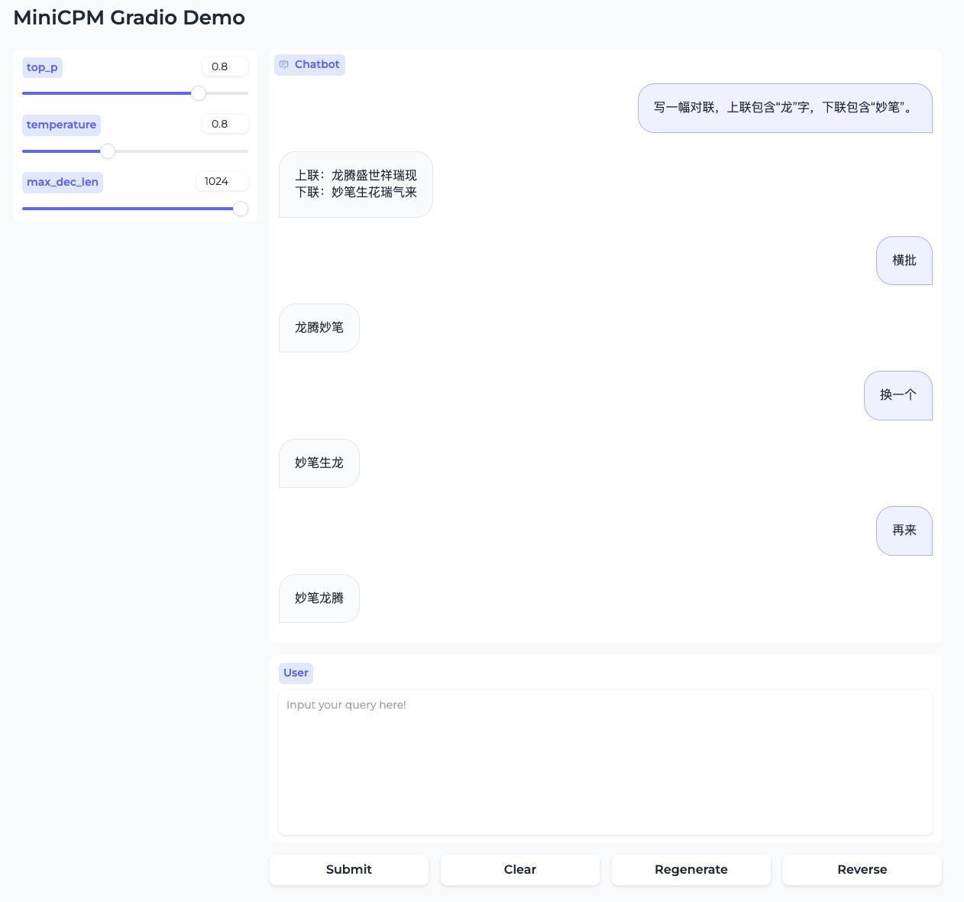Screen dimensions: 964x902
Task: Click the top_p label
Action: [42, 67]
